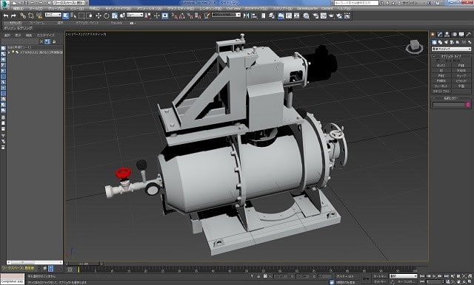474x285 pixels.
Task: Switch to the Modify command panel
Action: point(440,35)
